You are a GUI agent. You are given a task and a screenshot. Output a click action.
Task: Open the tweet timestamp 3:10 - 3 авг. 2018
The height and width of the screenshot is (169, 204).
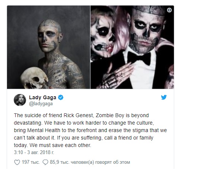pyautogui.click(x=34, y=152)
